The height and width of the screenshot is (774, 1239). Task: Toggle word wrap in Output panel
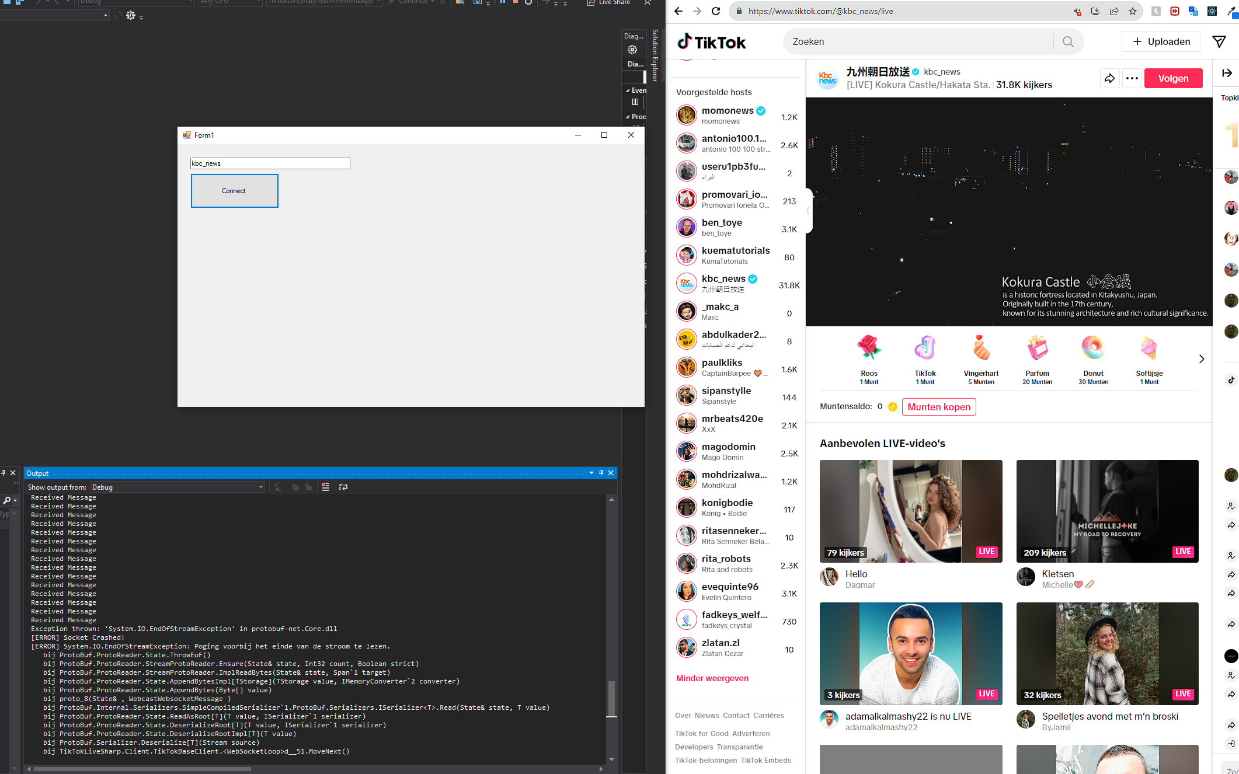tap(343, 487)
